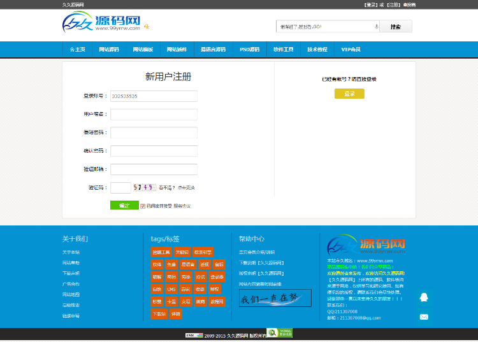Image resolution: width=478 pixels, height=342 pixels.
Task: Click the yellow 登录 login button
Action: pos(349,94)
